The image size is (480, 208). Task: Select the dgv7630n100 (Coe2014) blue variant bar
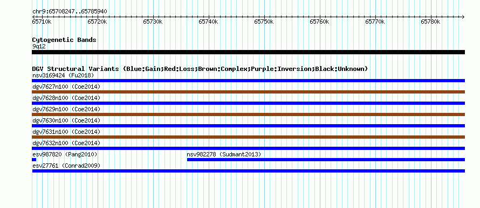click(248, 126)
